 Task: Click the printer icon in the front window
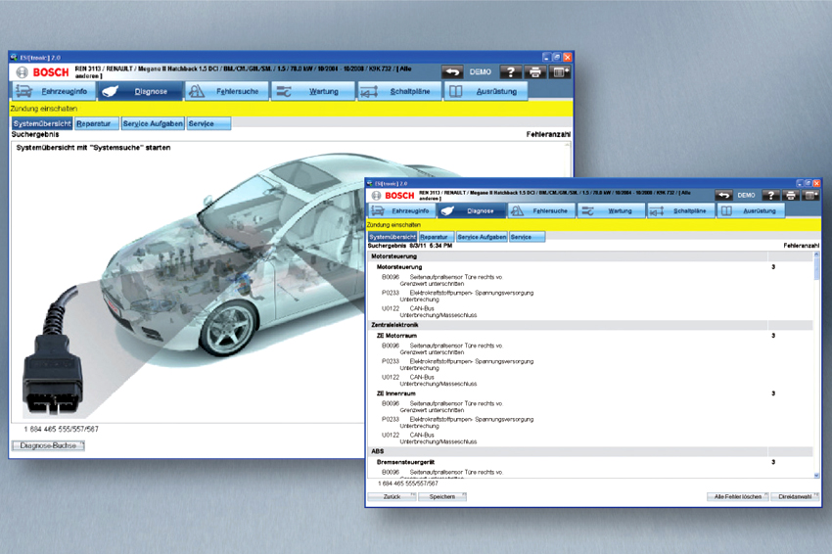tap(791, 196)
